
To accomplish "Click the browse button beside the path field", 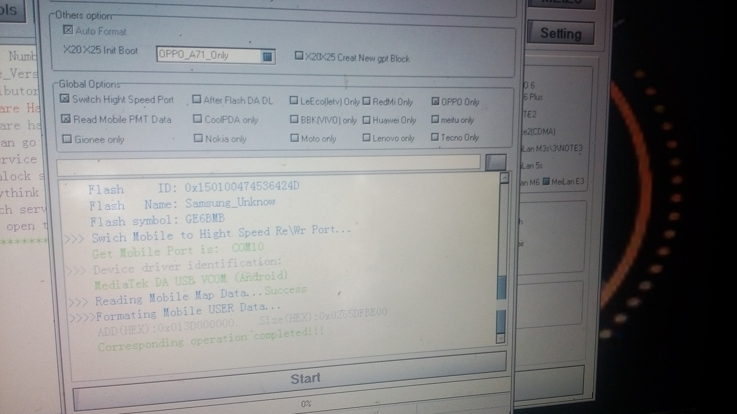I will click(x=496, y=163).
